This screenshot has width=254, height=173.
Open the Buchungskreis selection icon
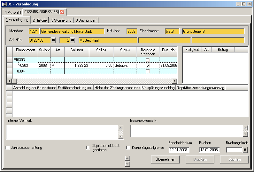tap(245, 150)
